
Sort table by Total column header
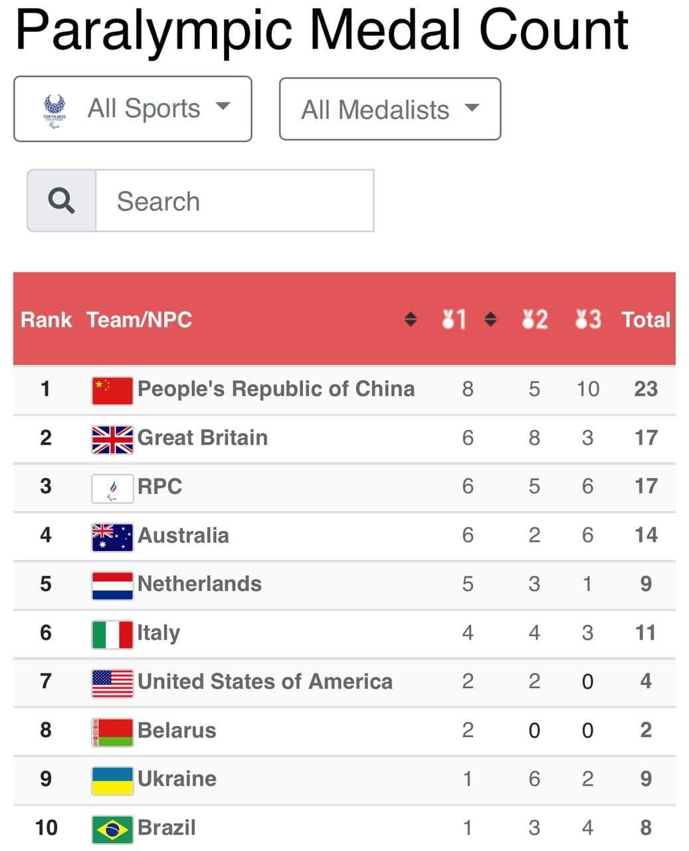click(x=646, y=320)
